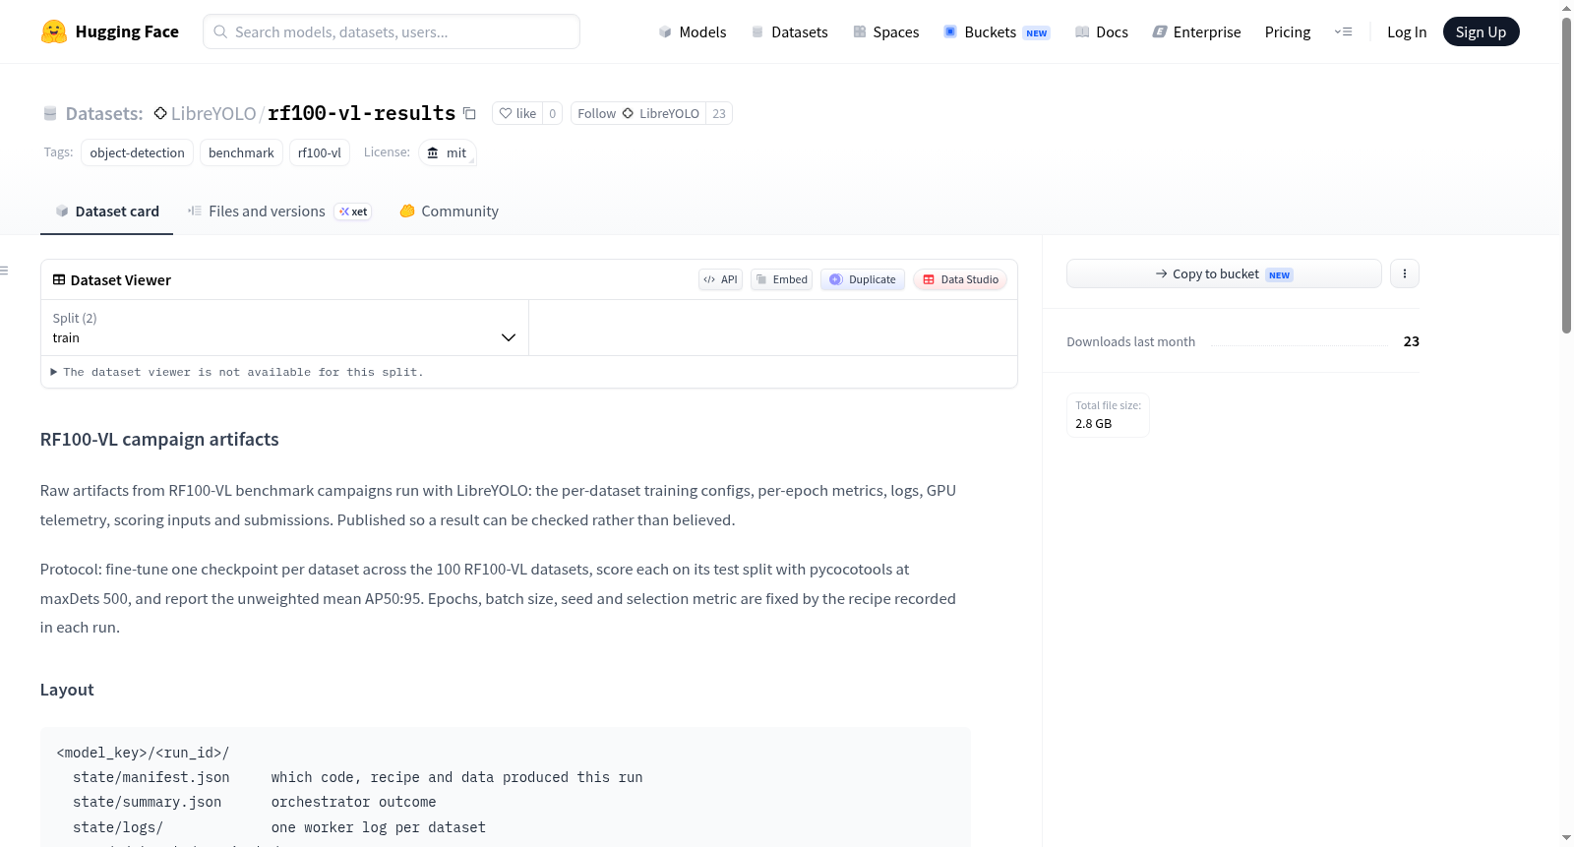The width and height of the screenshot is (1574, 847).
Task: Open Data Studio
Action: point(960,279)
